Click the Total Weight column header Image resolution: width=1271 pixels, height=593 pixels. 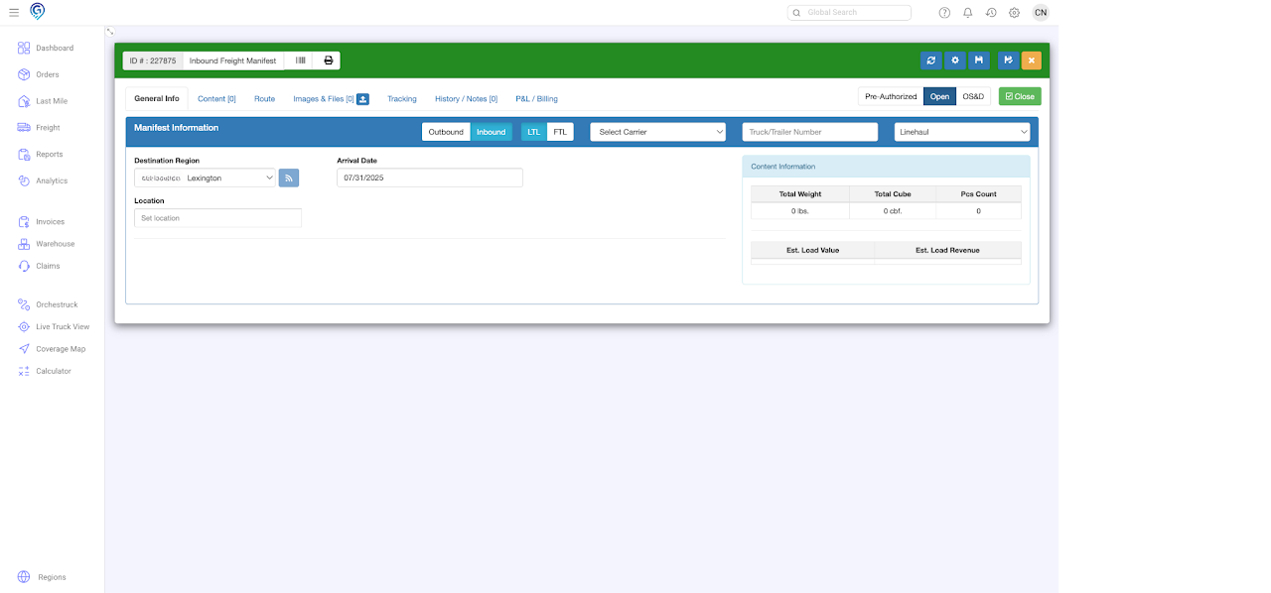(800, 194)
